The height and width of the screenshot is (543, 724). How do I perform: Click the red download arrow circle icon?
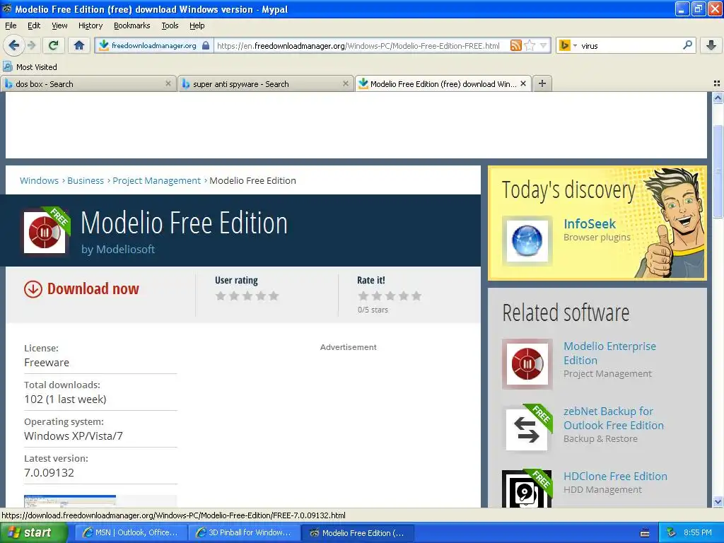33,289
